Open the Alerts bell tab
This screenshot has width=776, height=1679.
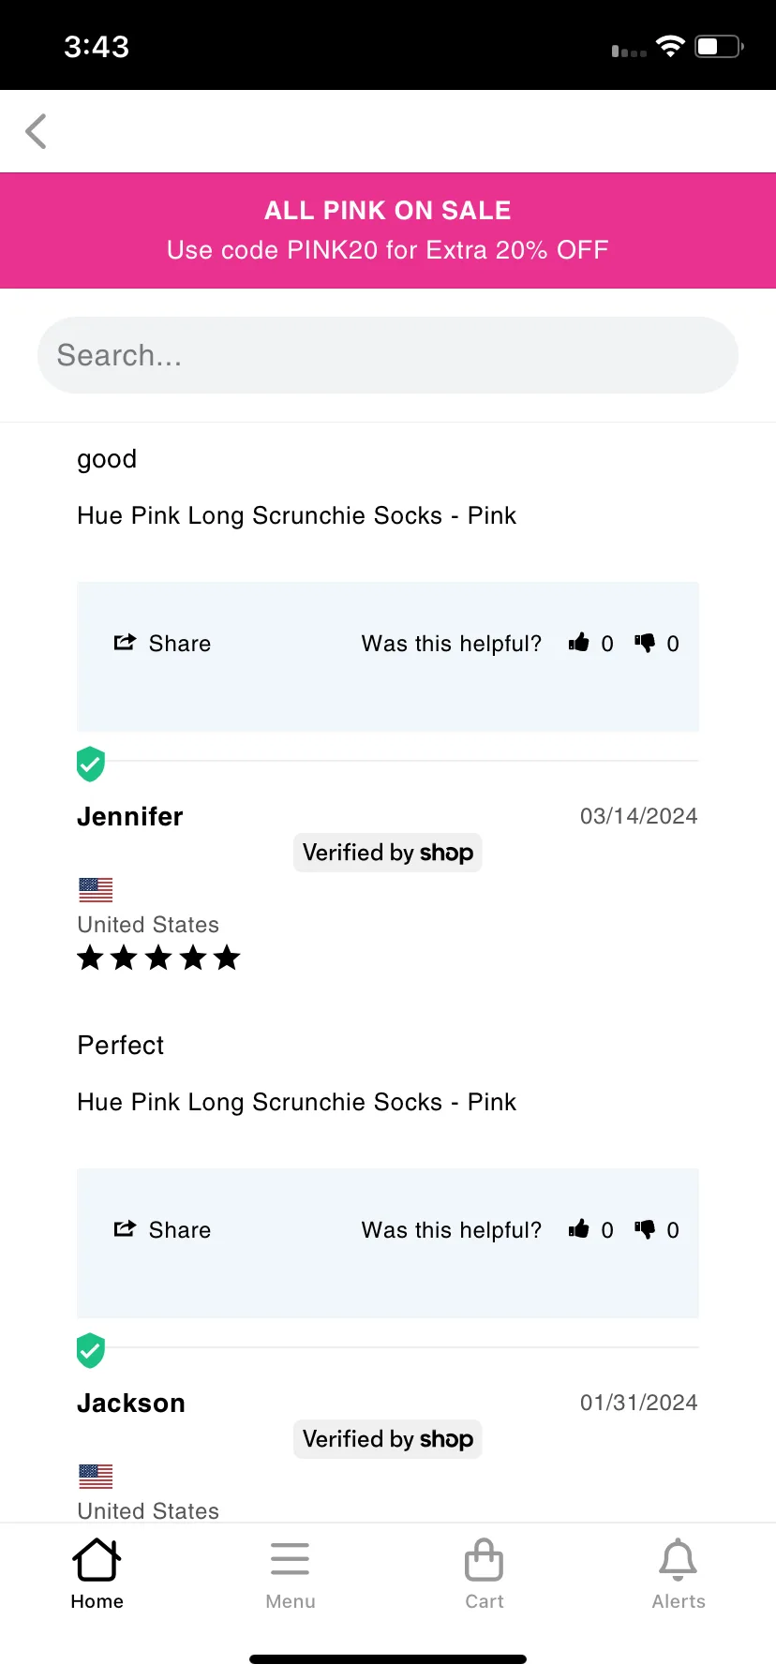click(x=679, y=1574)
